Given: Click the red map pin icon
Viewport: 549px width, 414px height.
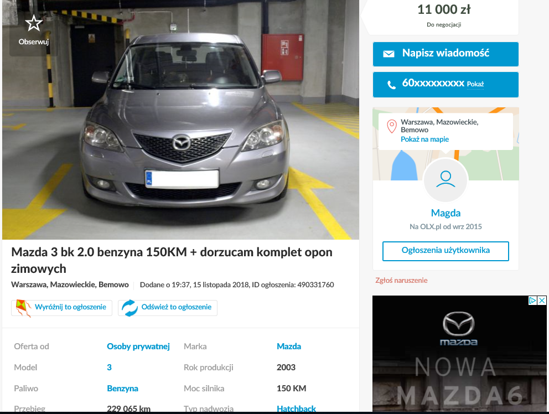Looking at the screenshot, I should tap(392, 126).
